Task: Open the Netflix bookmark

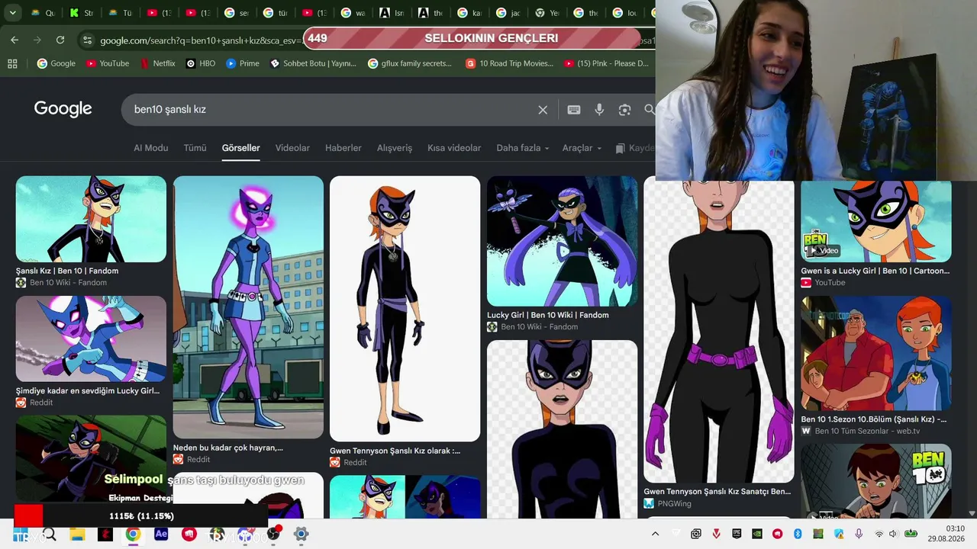Action: 157,63
